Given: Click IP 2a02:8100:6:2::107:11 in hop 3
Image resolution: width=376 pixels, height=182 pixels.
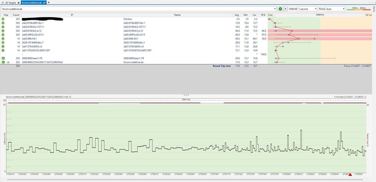Looking at the screenshot, I should 33,27.
